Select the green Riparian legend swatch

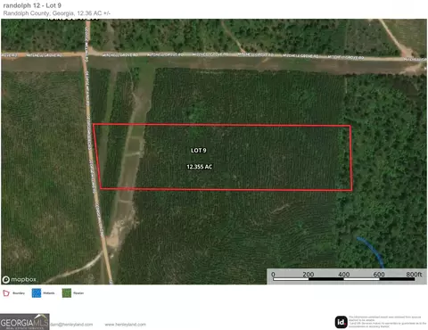coord(67,293)
